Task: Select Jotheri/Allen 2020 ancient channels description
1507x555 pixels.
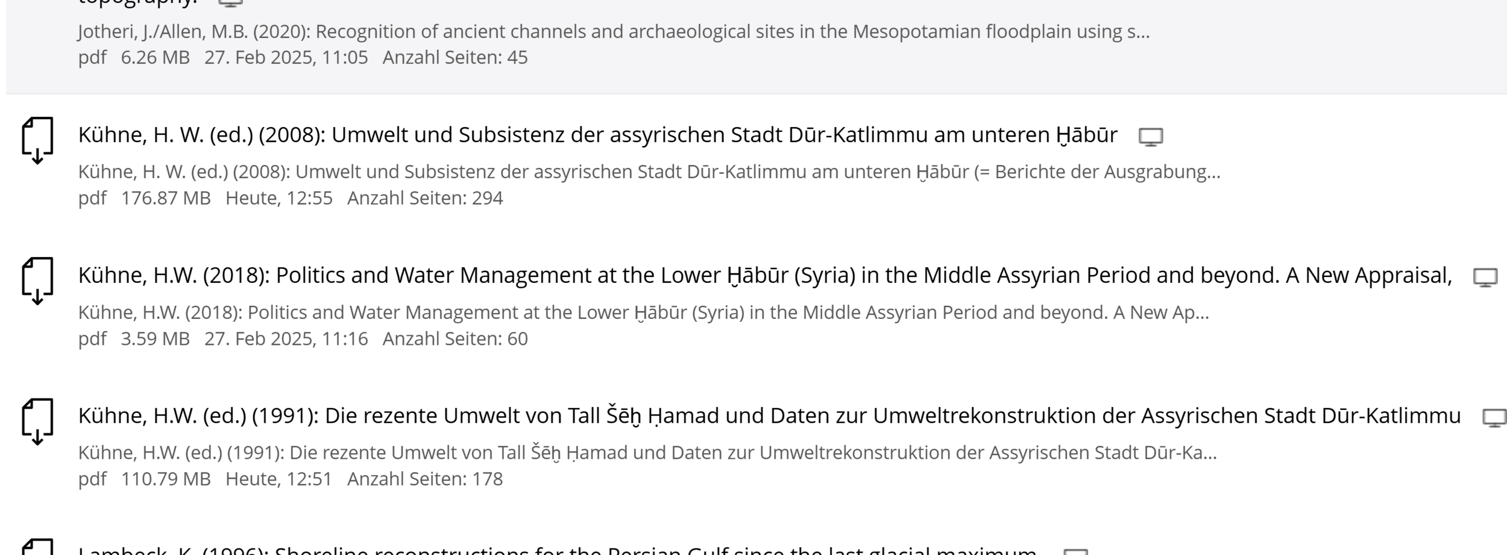Action: (614, 31)
